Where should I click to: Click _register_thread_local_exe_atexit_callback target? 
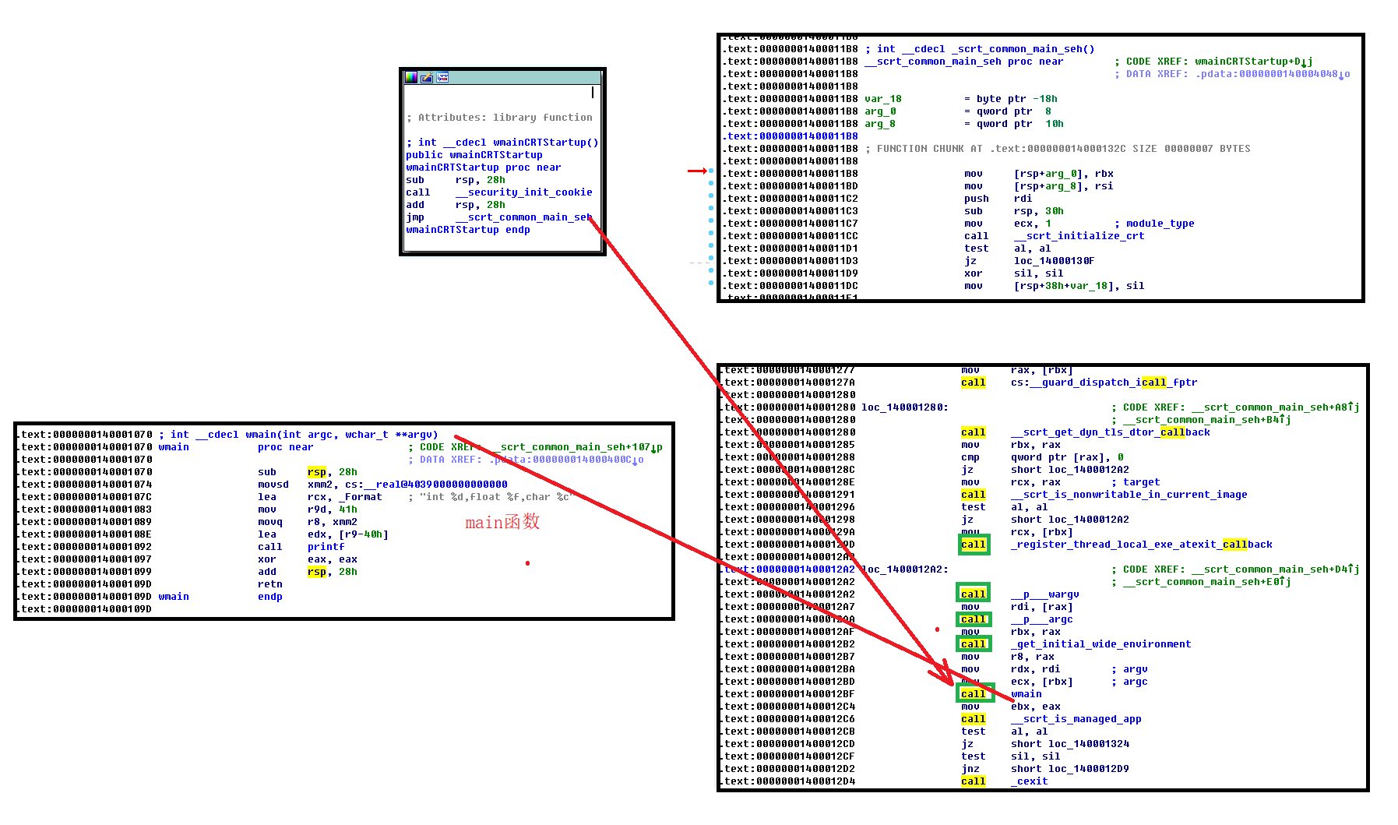(x=1142, y=545)
